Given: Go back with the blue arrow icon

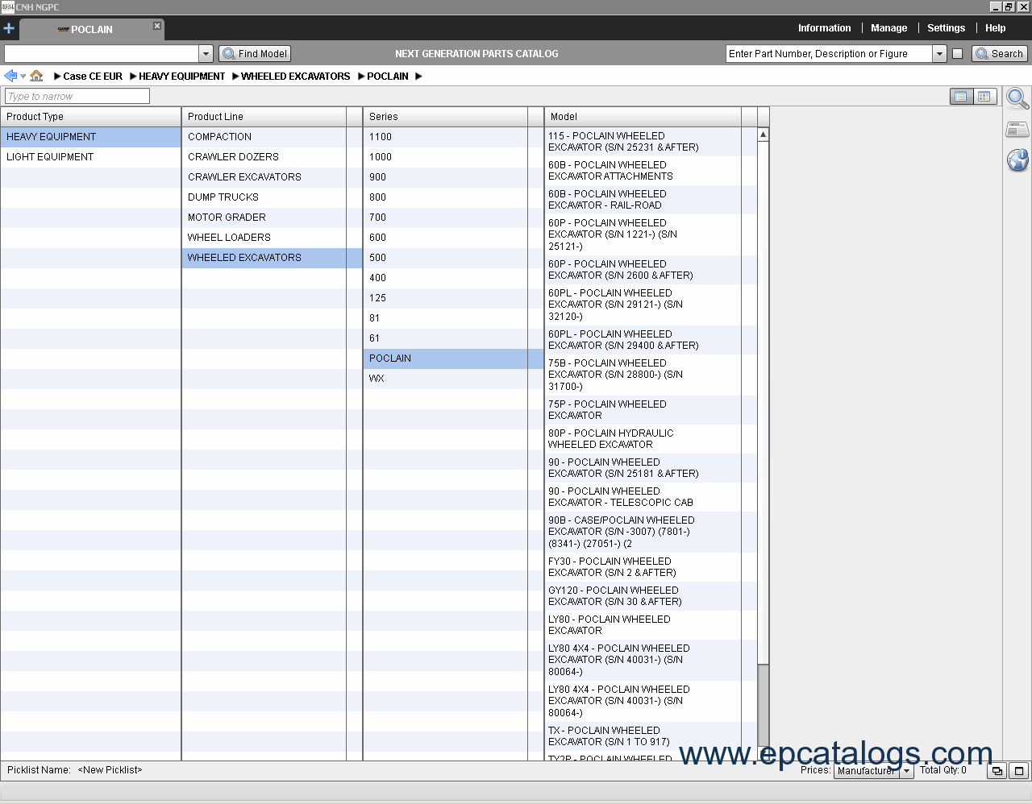Looking at the screenshot, I should click(10, 76).
